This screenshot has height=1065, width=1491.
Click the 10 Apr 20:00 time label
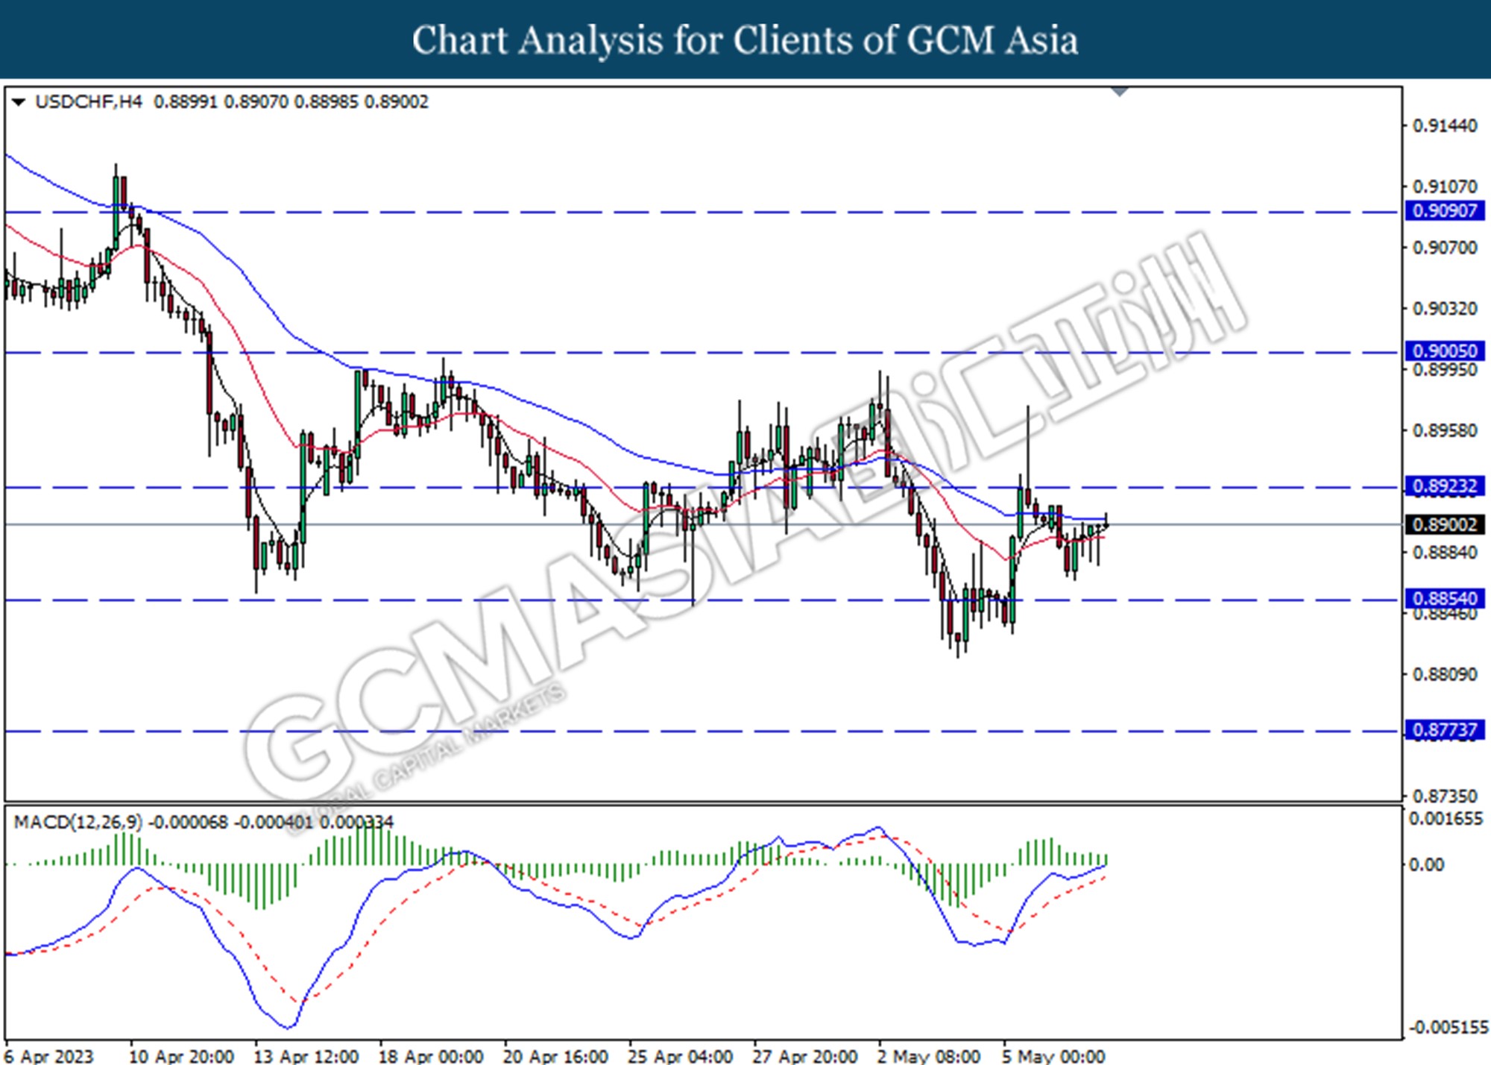[x=181, y=1055]
